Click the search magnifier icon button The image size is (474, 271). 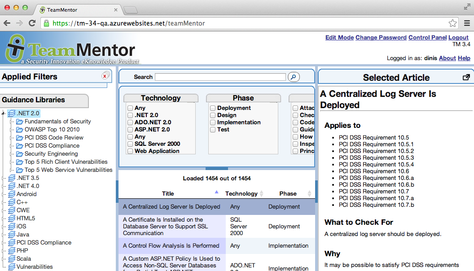pos(294,77)
